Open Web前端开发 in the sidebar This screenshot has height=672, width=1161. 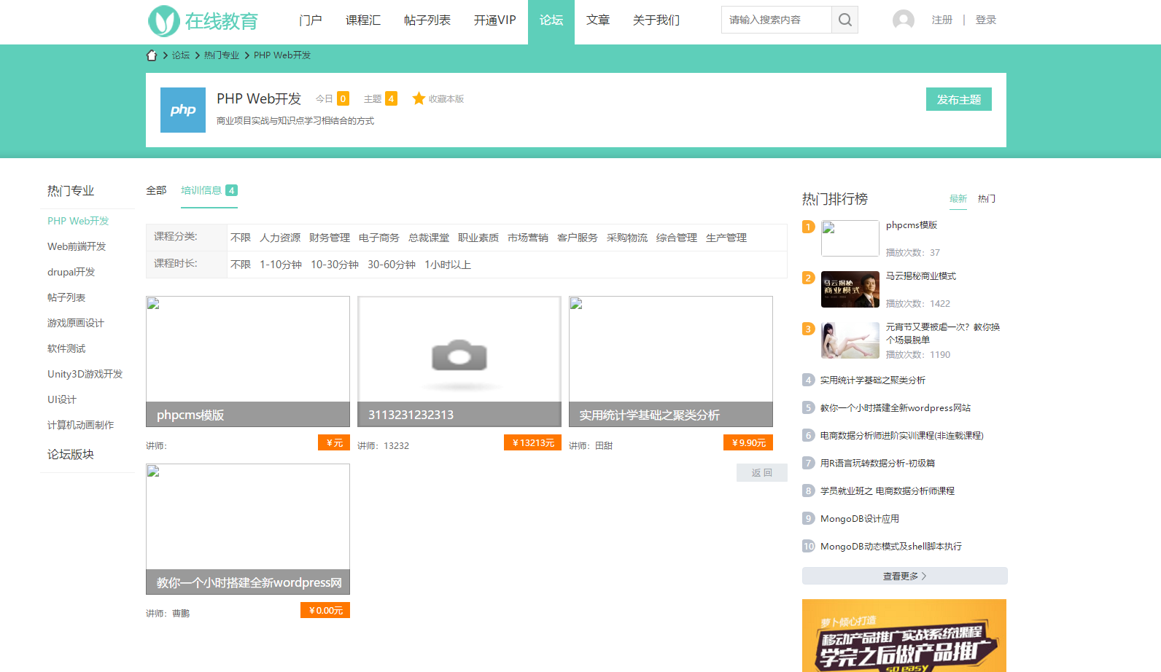77,246
